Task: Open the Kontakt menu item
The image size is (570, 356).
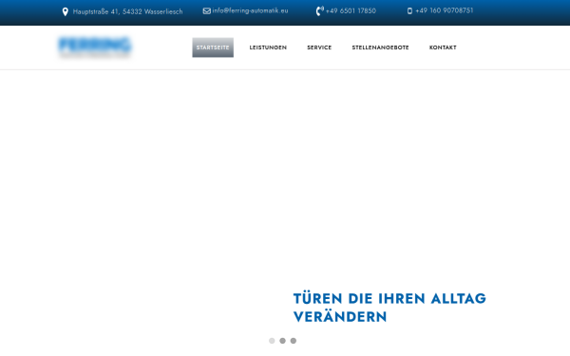Action: tap(443, 47)
